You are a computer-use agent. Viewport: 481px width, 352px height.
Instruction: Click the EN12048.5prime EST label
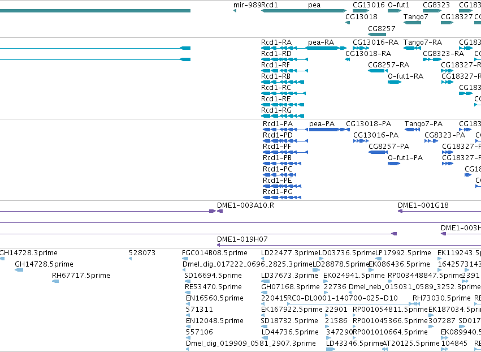click(x=215, y=321)
